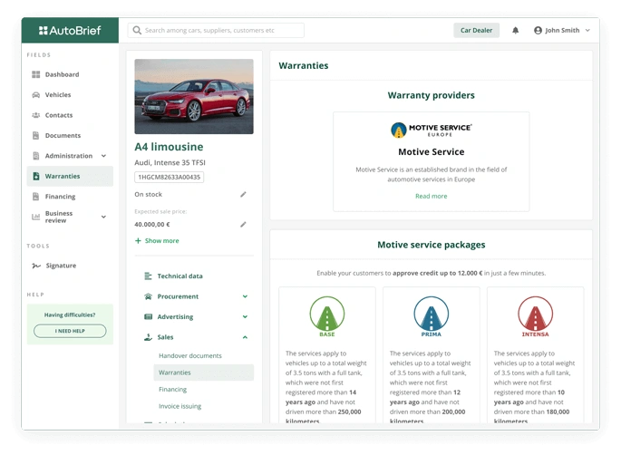The width and height of the screenshot is (621, 455).
Task: Click the search input field
Action: point(216,30)
